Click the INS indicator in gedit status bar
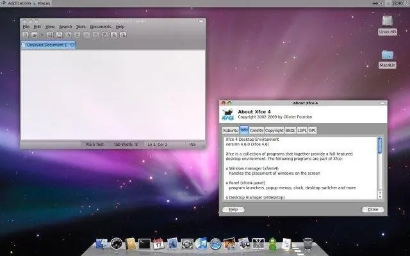 [x=192, y=145]
